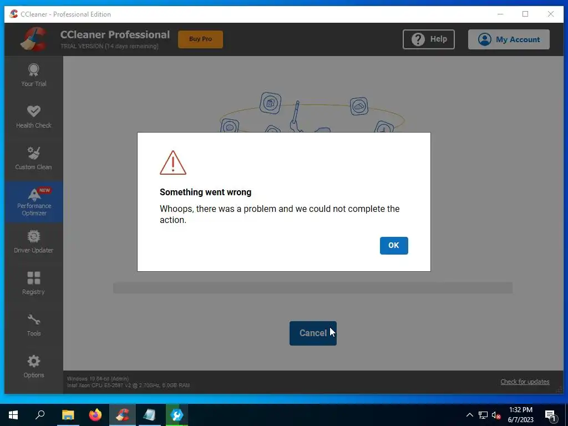Click the 'Something went wrong' heading
Viewport: 568px width, 426px height.
pyautogui.click(x=205, y=192)
